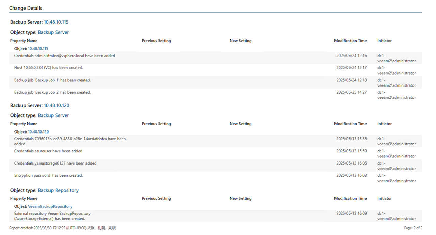Open the Backup Repository object type link
This screenshot has height=235, width=436.
[x=58, y=190]
